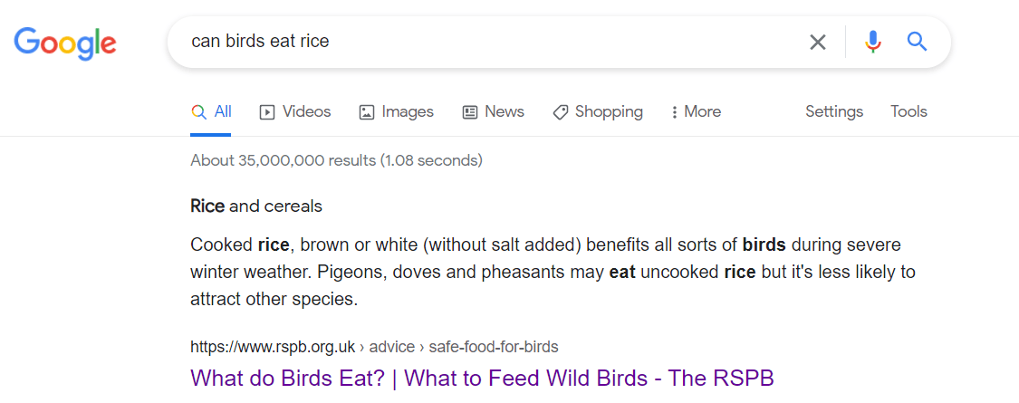The height and width of the screenshot is (403, 1019).
Task: Click the Images picture icon
Action: pos(367,112)
